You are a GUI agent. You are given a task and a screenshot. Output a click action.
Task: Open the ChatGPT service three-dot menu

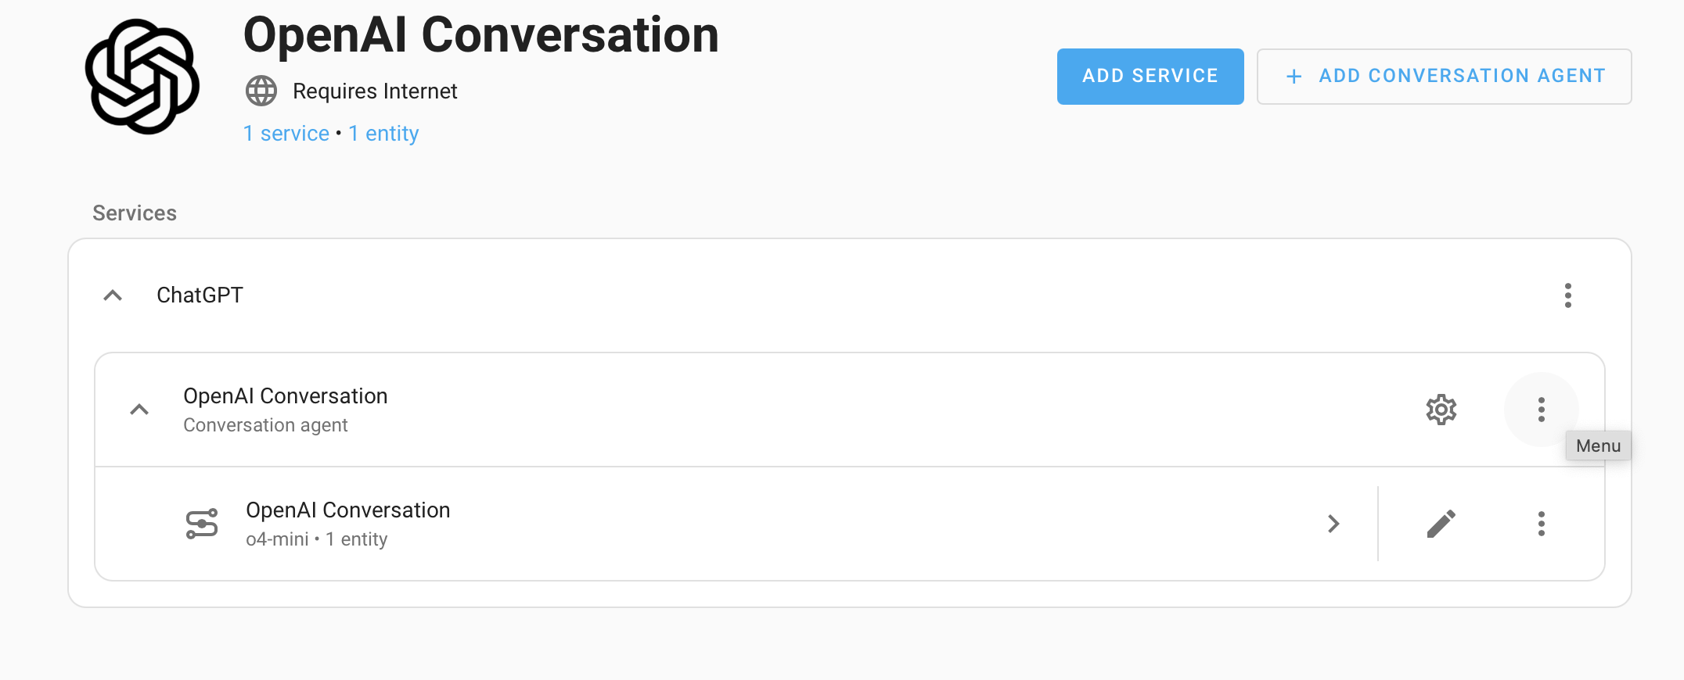(x=1567, y=295)
